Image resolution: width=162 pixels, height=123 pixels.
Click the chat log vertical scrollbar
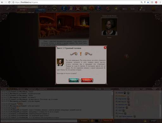[112, 104]
